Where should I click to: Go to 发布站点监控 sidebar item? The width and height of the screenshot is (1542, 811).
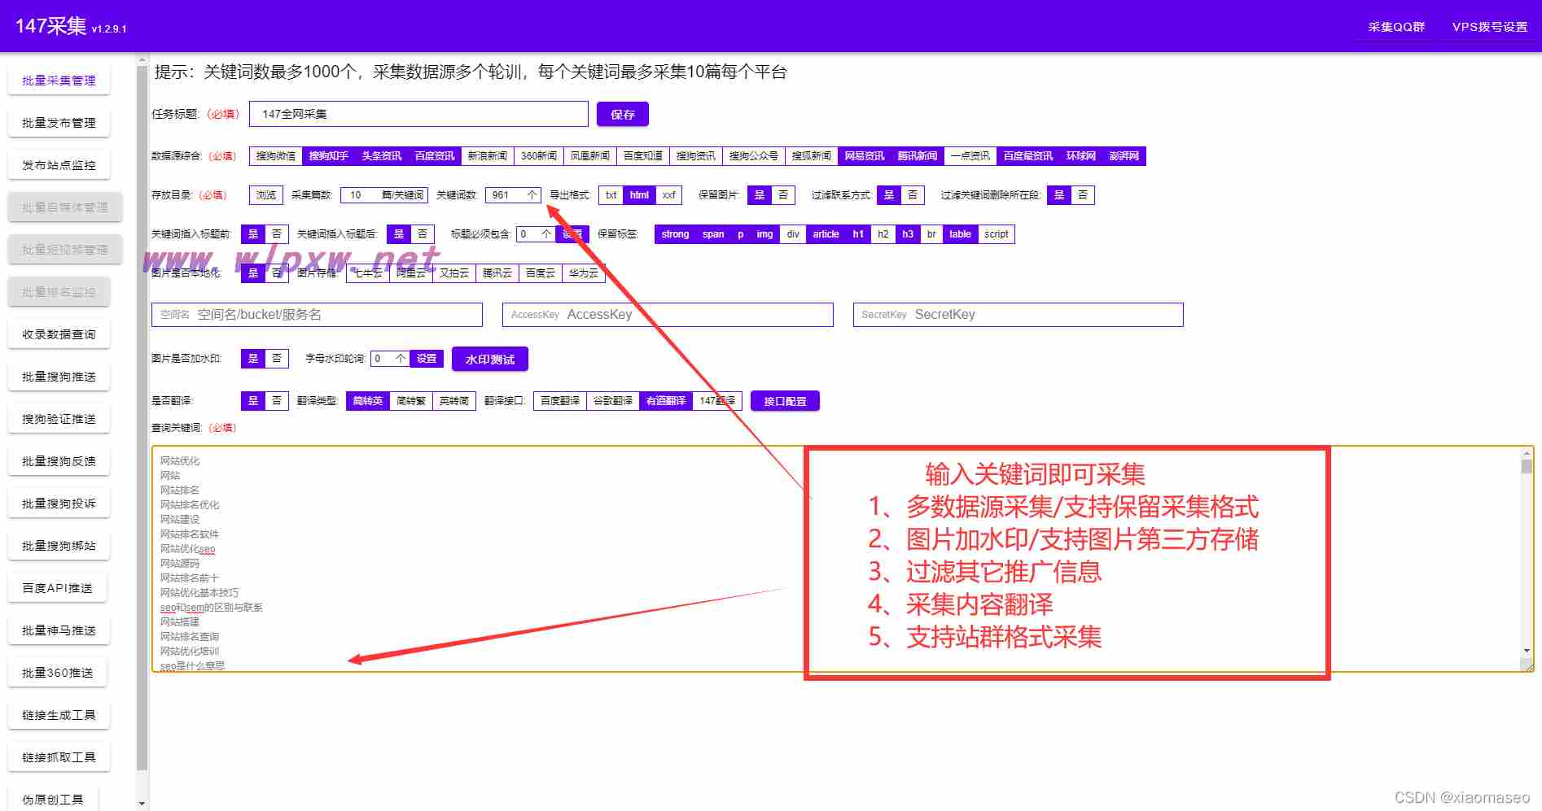tap(59, 165)
